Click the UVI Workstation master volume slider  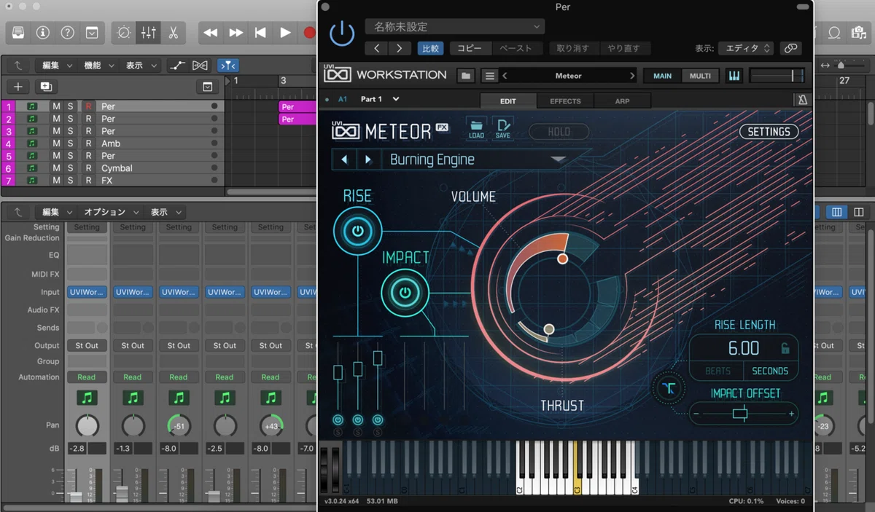click(x=777, y=76)
